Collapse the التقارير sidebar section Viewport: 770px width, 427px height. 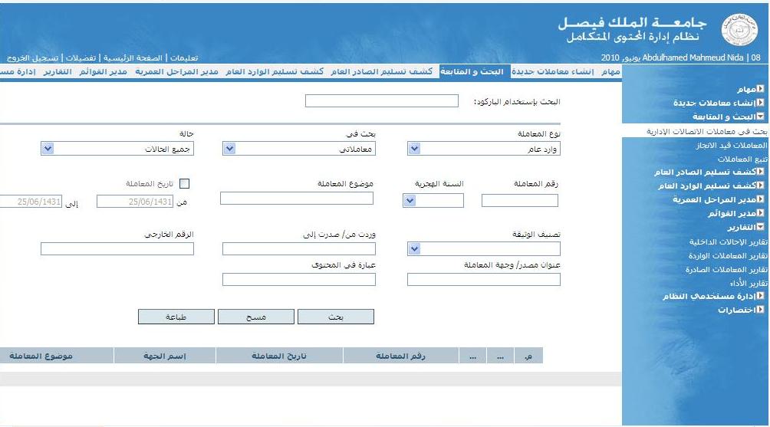coord(760,227)
